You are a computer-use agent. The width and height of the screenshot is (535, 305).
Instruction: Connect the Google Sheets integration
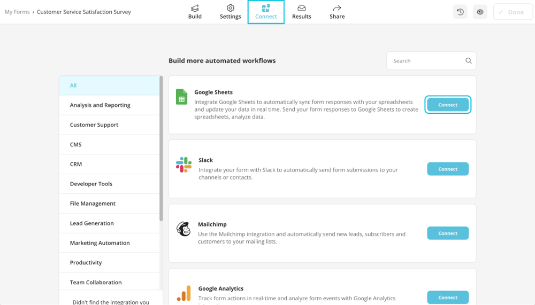click(448, 105)
